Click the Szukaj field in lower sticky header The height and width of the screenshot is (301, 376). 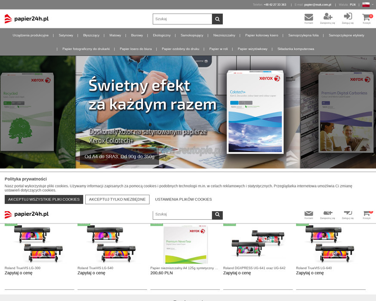(x=182, y=215)
